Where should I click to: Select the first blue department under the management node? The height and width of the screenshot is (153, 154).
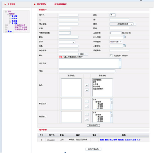coord(14,16)
